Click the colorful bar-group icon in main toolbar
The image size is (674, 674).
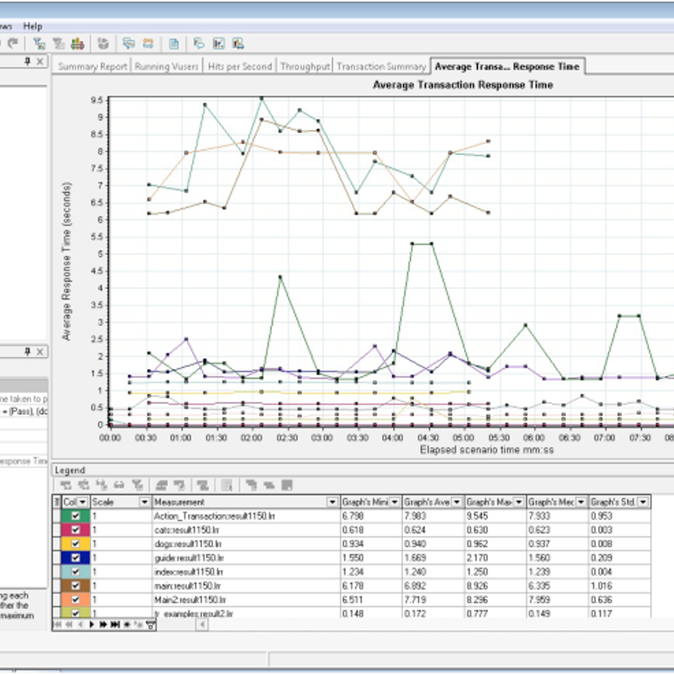coord(78,43)
